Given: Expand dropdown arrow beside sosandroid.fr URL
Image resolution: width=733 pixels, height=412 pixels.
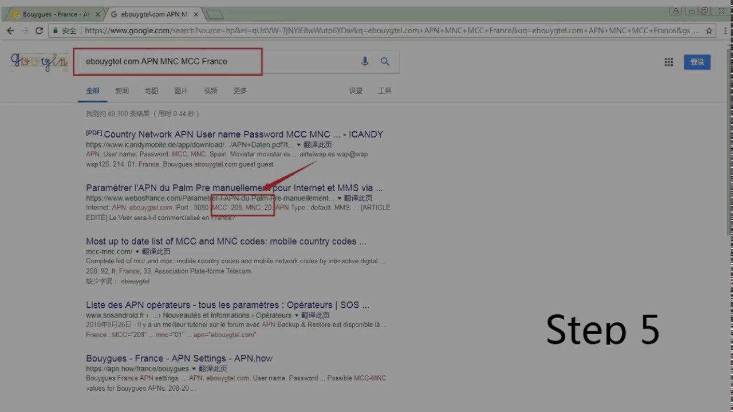Looking at the screenshot, I should coord(297,315).
